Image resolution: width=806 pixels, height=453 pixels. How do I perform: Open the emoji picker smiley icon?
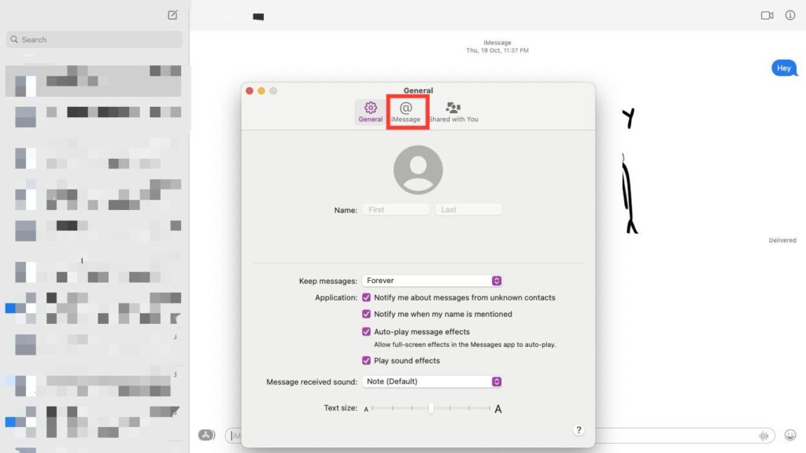790,435
